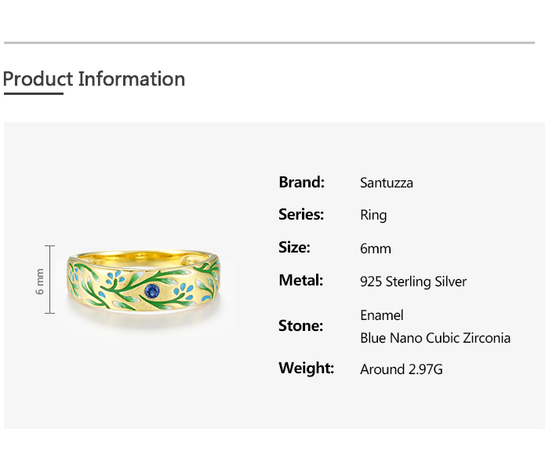Viewport: 549px width, 476px height.
Task: Click the dark underline beneath the heading
Action: (33, 93)
